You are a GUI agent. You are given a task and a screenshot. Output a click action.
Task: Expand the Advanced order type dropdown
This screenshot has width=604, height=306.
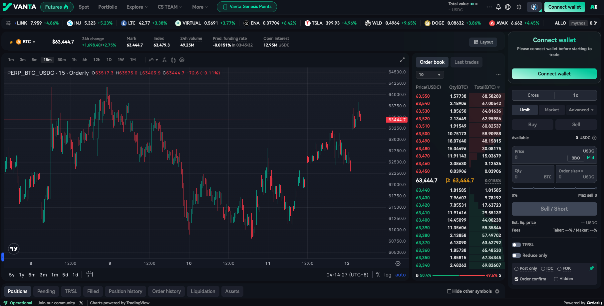pos(581,110)
